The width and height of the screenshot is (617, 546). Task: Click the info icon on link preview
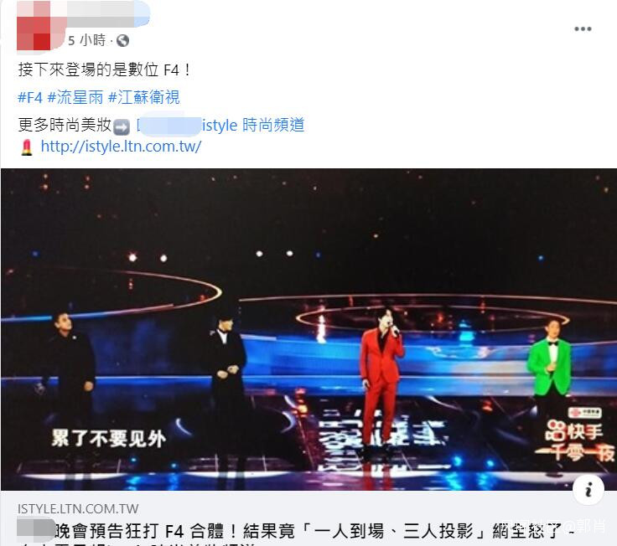click(x=588, y=490)
